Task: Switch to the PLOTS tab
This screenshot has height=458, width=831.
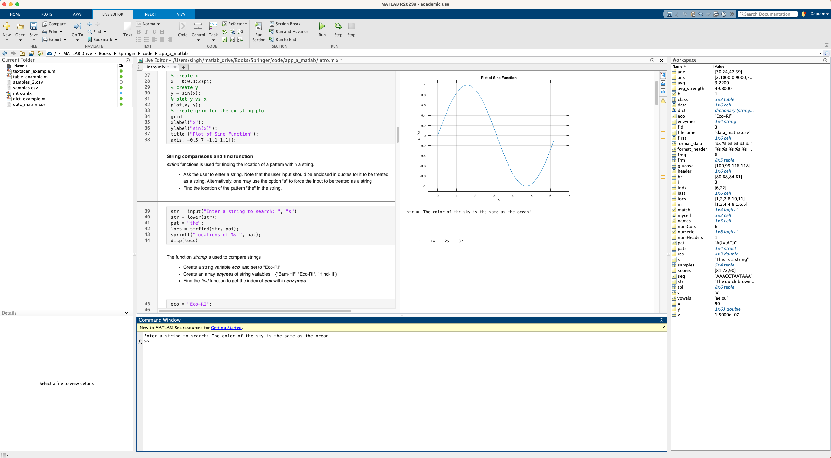Action: (x=46, y=14)
